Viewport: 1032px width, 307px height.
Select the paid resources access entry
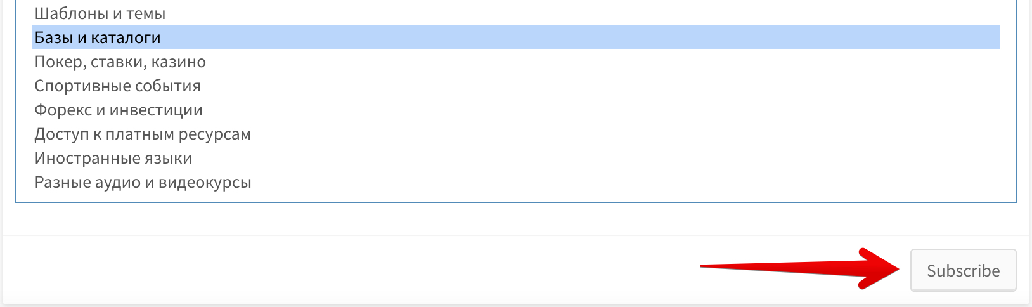[x=143, y=134]
